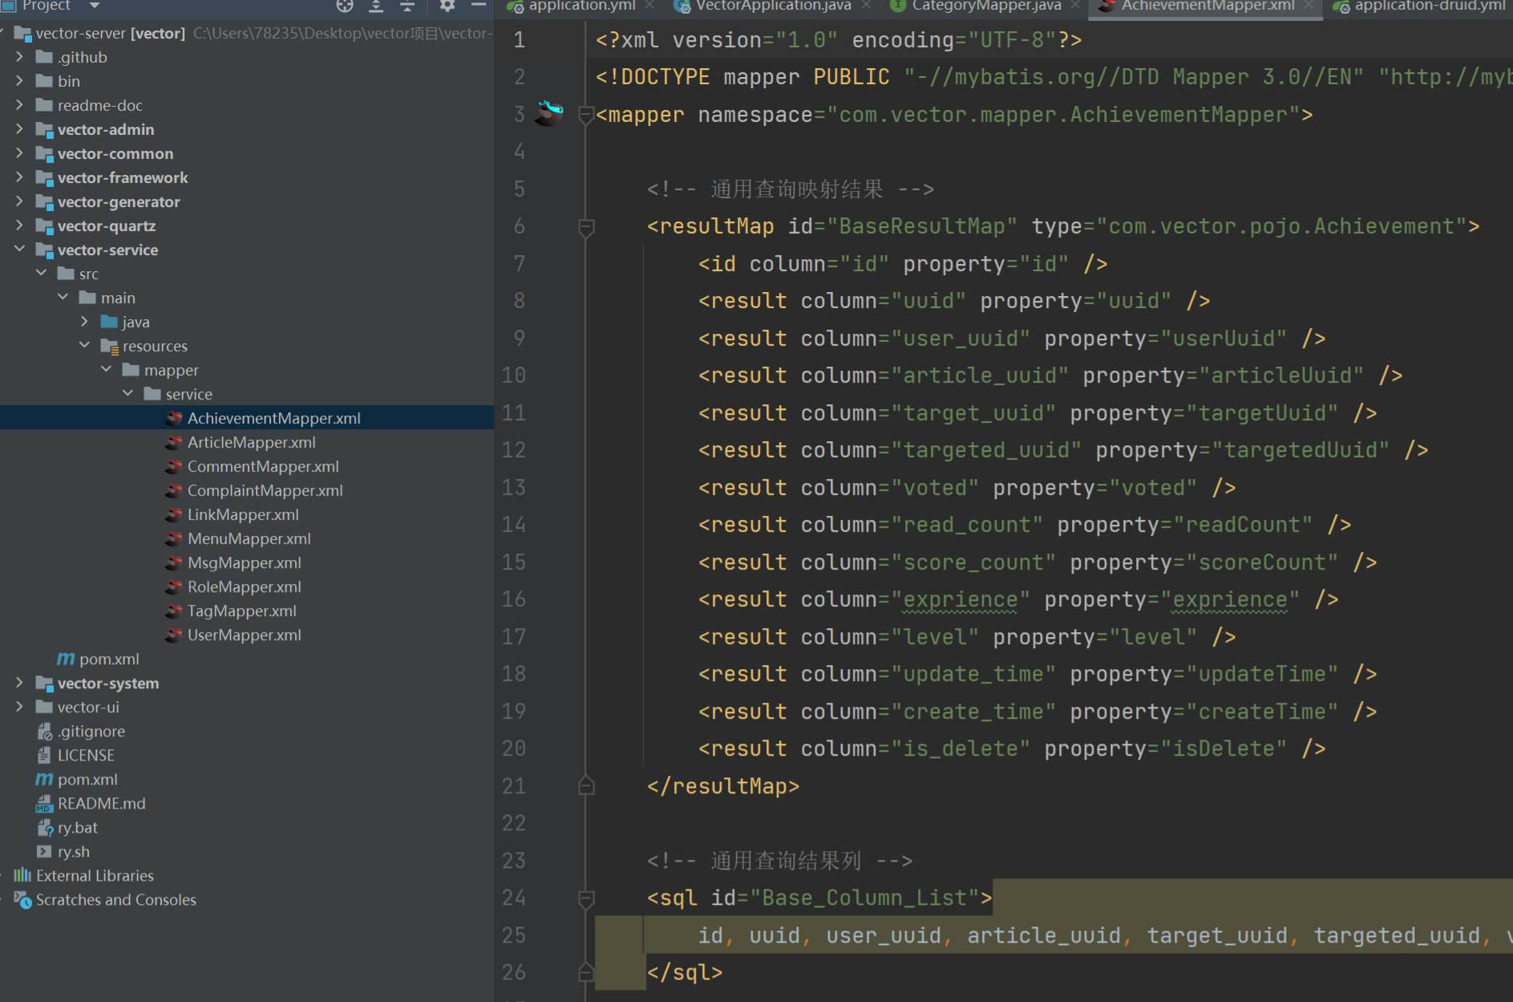Expand the vector-framework module
Image resolution: width=1513 pixels, height=1002 pixels.
(20, 177)
